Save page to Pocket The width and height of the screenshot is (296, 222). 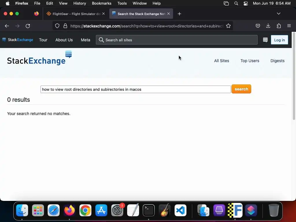click(258, 26)
